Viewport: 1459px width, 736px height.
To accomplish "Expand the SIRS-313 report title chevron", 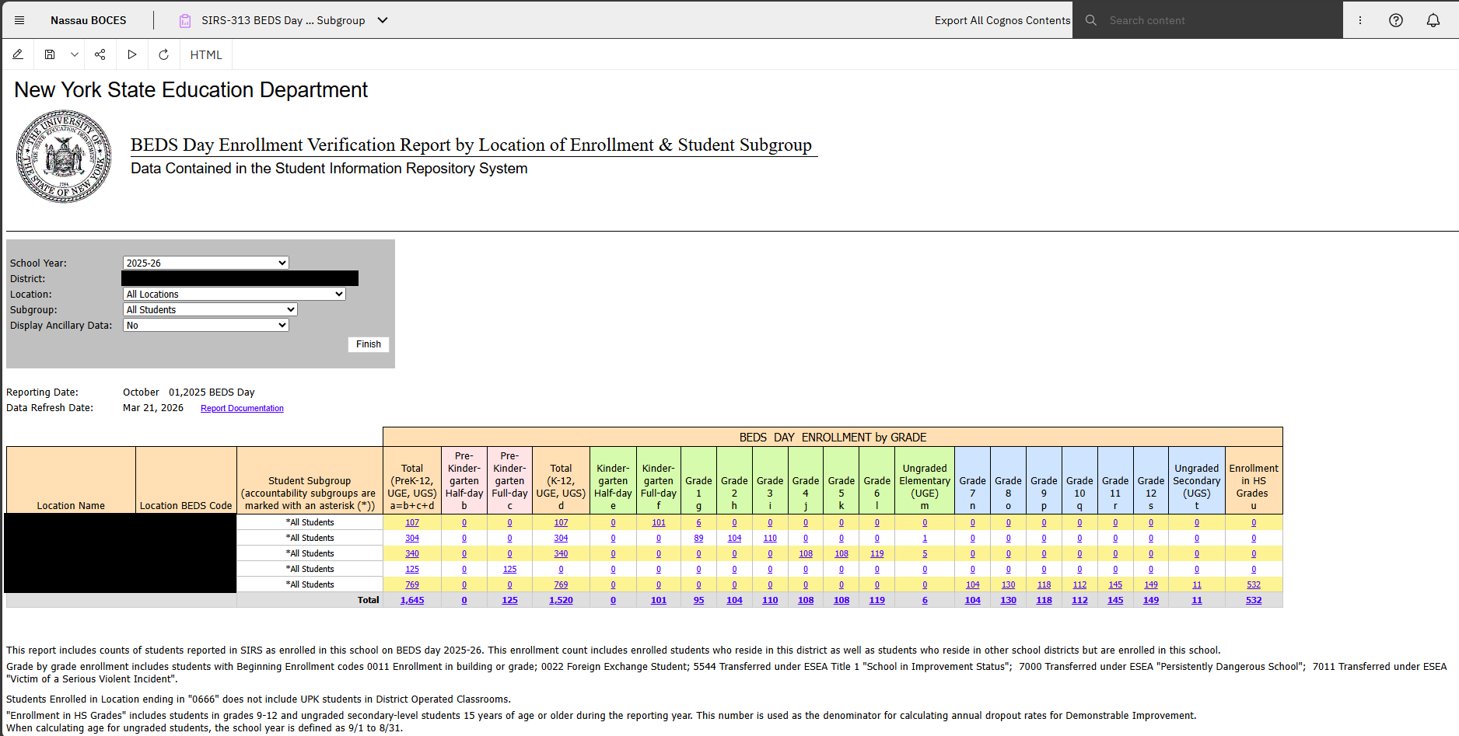I will pos(383,20).
